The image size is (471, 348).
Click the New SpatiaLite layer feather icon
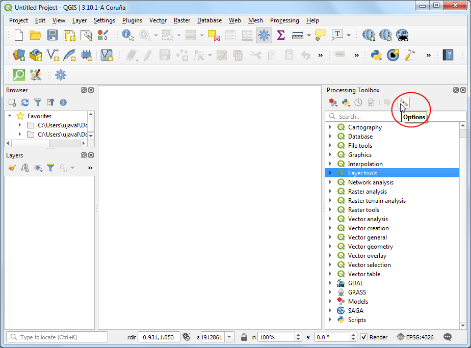[69, 55]
